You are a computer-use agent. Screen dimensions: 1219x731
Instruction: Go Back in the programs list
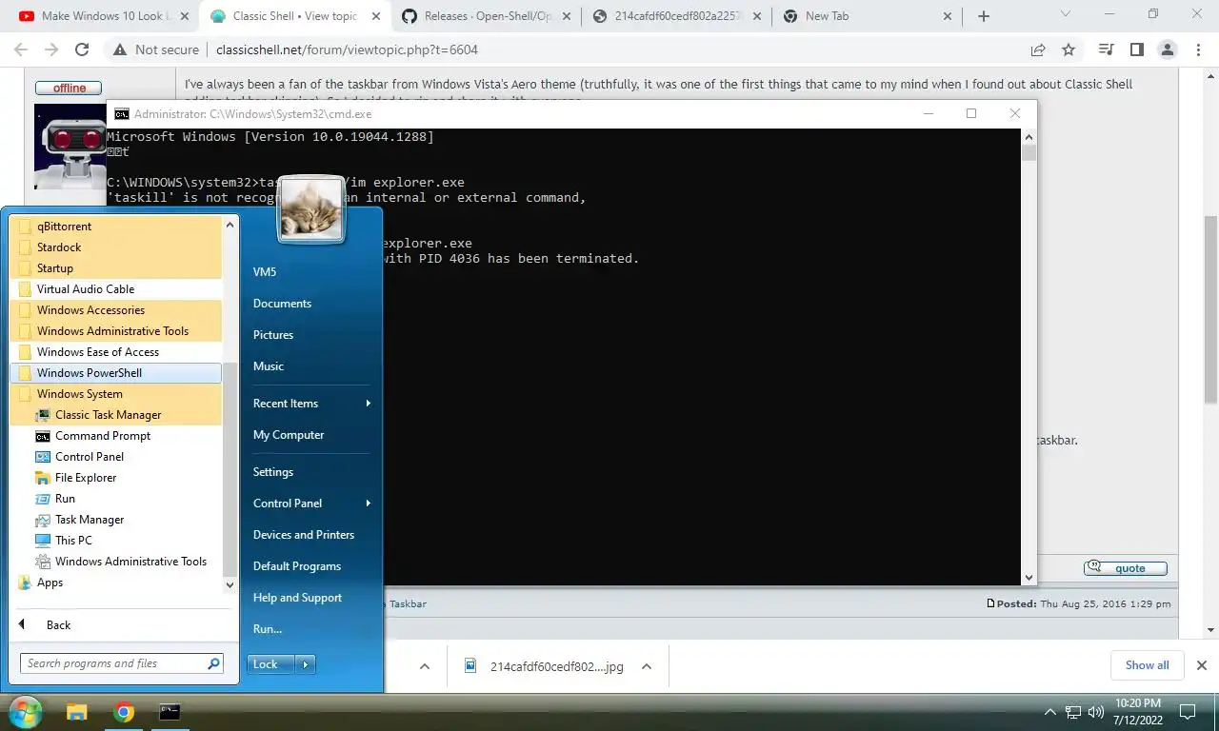[x=58, y=625]
